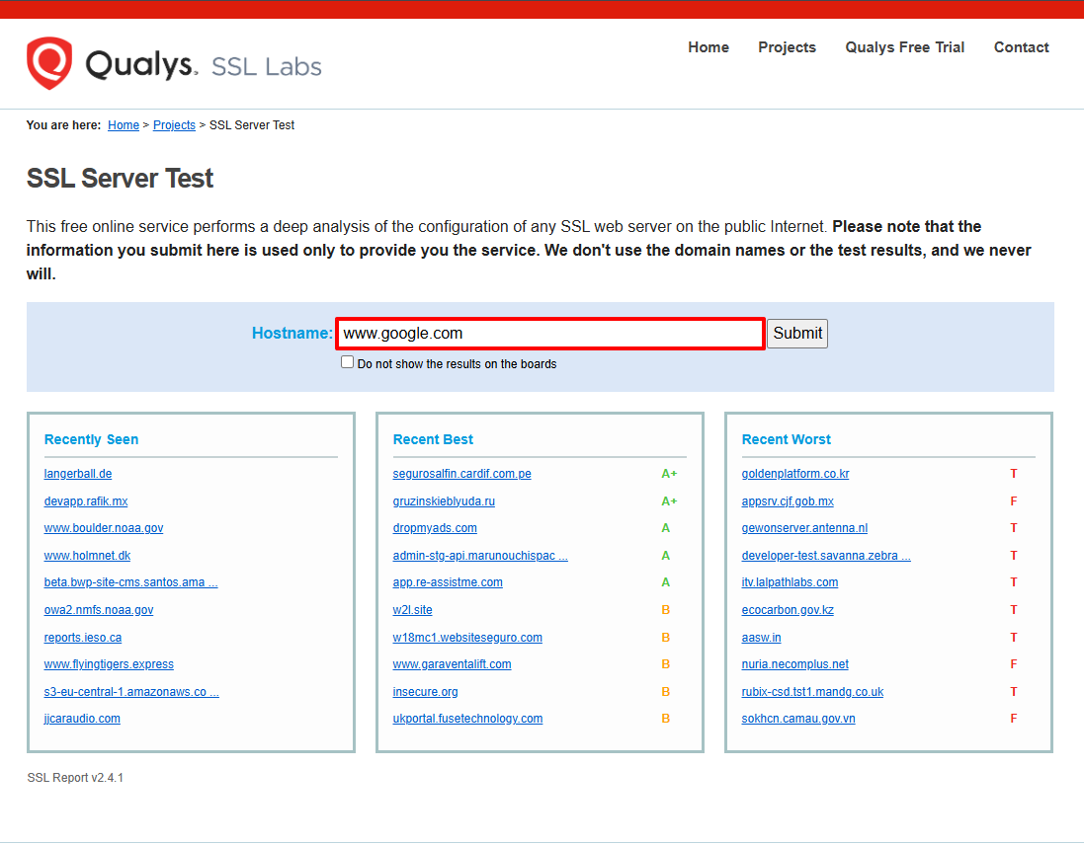Click the F grade beside appsrv.cjf.gob.mx
The height and width of the screenshot is (845, 1084).
(x=1014, y=501)
